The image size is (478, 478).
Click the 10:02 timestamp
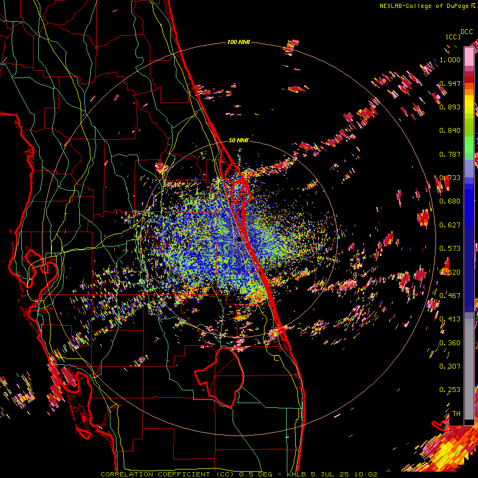click(366, 474)
